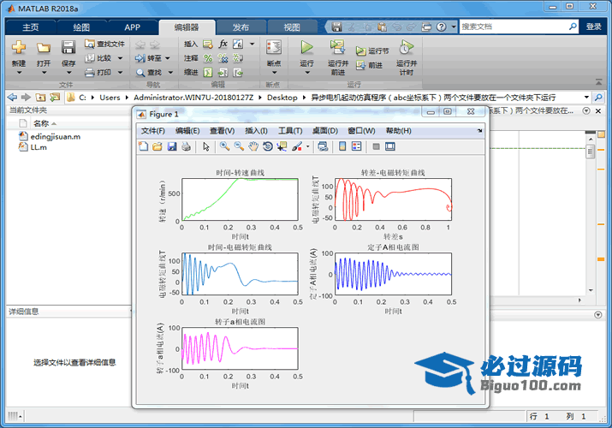Expand the Print (打印) dropdown arrow
Image resolution: width=612 pixels, height=428 pixels.
tap(120, 73)
